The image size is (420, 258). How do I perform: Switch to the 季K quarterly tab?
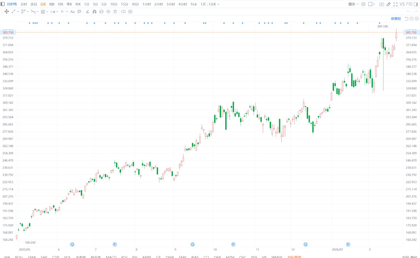[x=69, y=4]
